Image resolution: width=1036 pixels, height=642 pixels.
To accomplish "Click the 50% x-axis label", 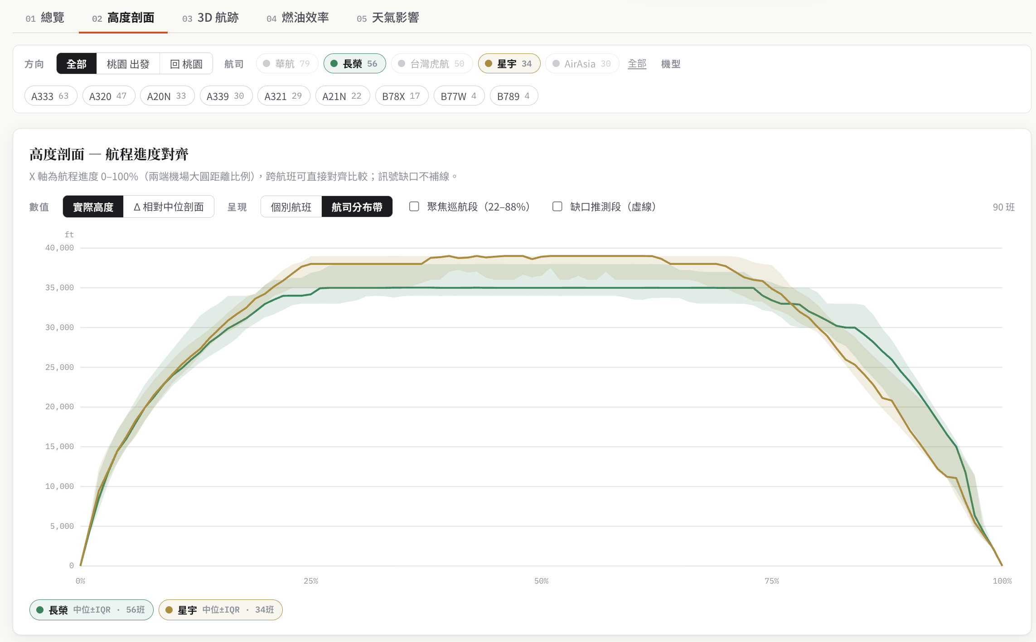I will coord(541,581).
